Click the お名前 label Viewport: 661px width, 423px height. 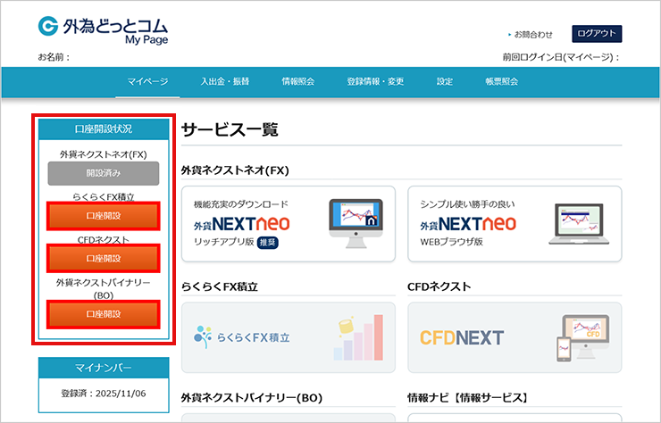click(54, 57)
